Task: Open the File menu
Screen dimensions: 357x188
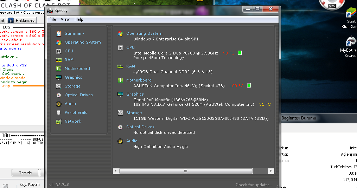Action: pyautogui.click(x=53, y=19)
